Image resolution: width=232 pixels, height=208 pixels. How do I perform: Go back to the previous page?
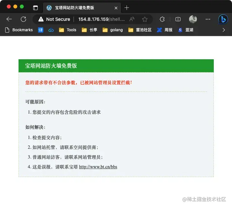(x=9, y=19)
